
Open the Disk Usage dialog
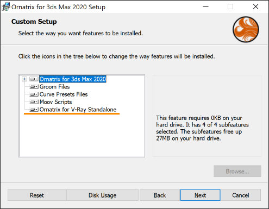(102, 195)
